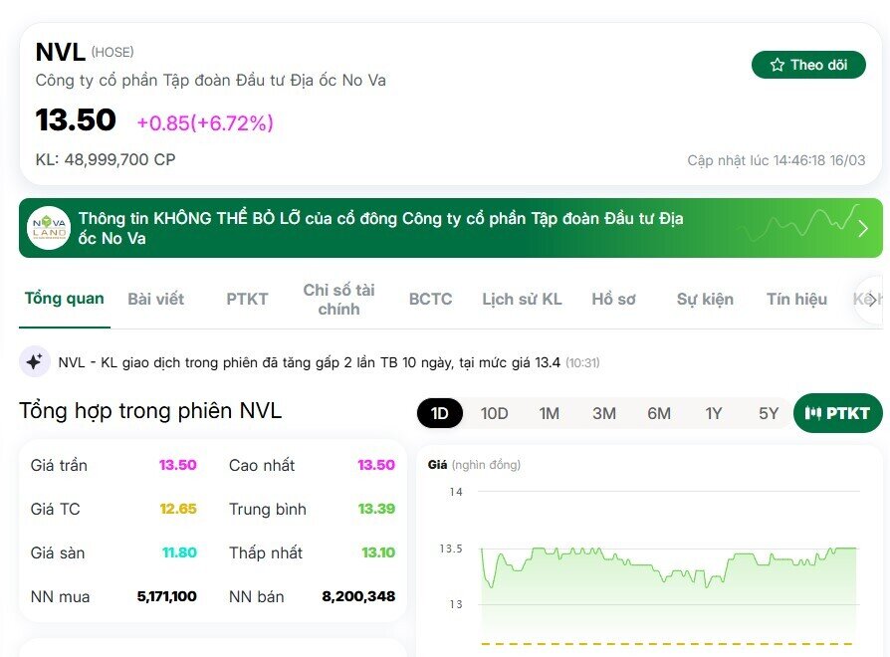Expand the Tín hiệu section

click(x=796, y=299)
